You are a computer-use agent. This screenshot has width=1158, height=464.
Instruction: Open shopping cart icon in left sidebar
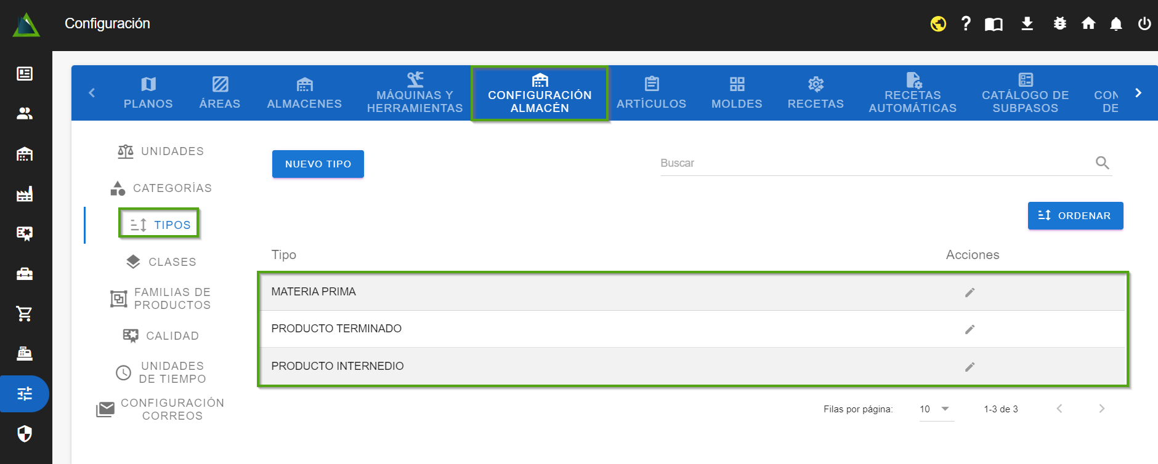pyautogui.click(x=25, y=314)
